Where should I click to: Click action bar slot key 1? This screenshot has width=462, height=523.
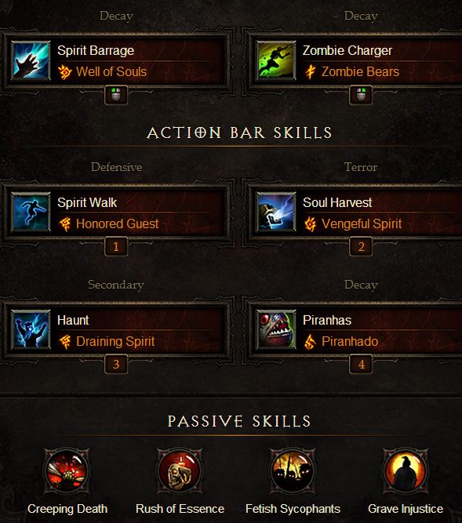point(116,246)
